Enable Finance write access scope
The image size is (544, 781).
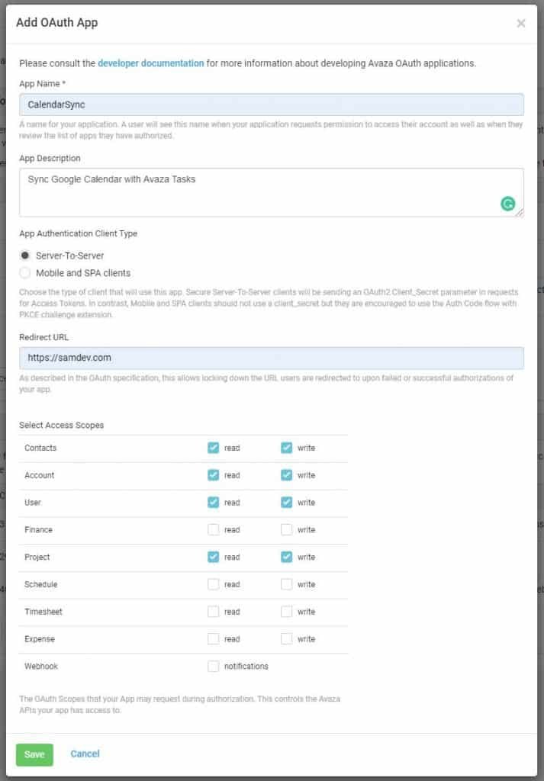[286, 529]
